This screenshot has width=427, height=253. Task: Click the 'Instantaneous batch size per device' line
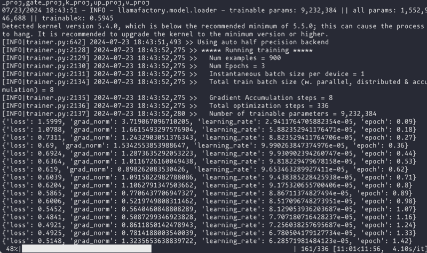pos(183,74)
